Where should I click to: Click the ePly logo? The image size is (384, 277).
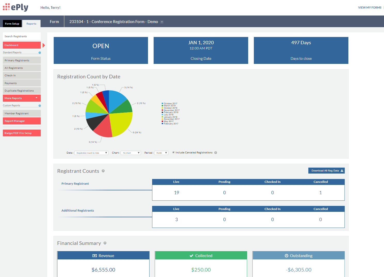coord(15,7)
